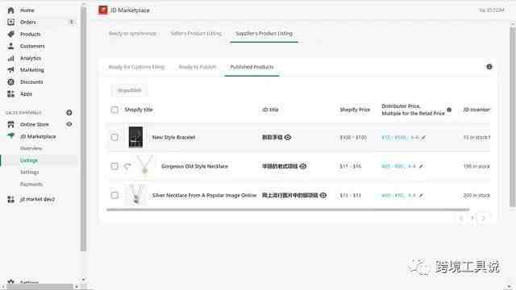Go to the next page arrow
Viewport: 516px width, 290px height.
pos(483,218)
